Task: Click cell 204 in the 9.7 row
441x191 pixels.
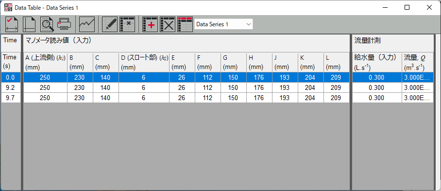Action: click(311, 98)
